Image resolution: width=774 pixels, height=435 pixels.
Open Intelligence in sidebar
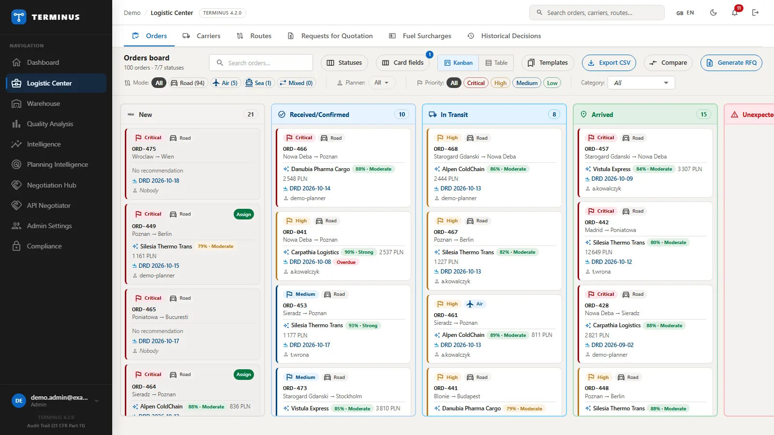pyautogui.click(x=56, y=144)
